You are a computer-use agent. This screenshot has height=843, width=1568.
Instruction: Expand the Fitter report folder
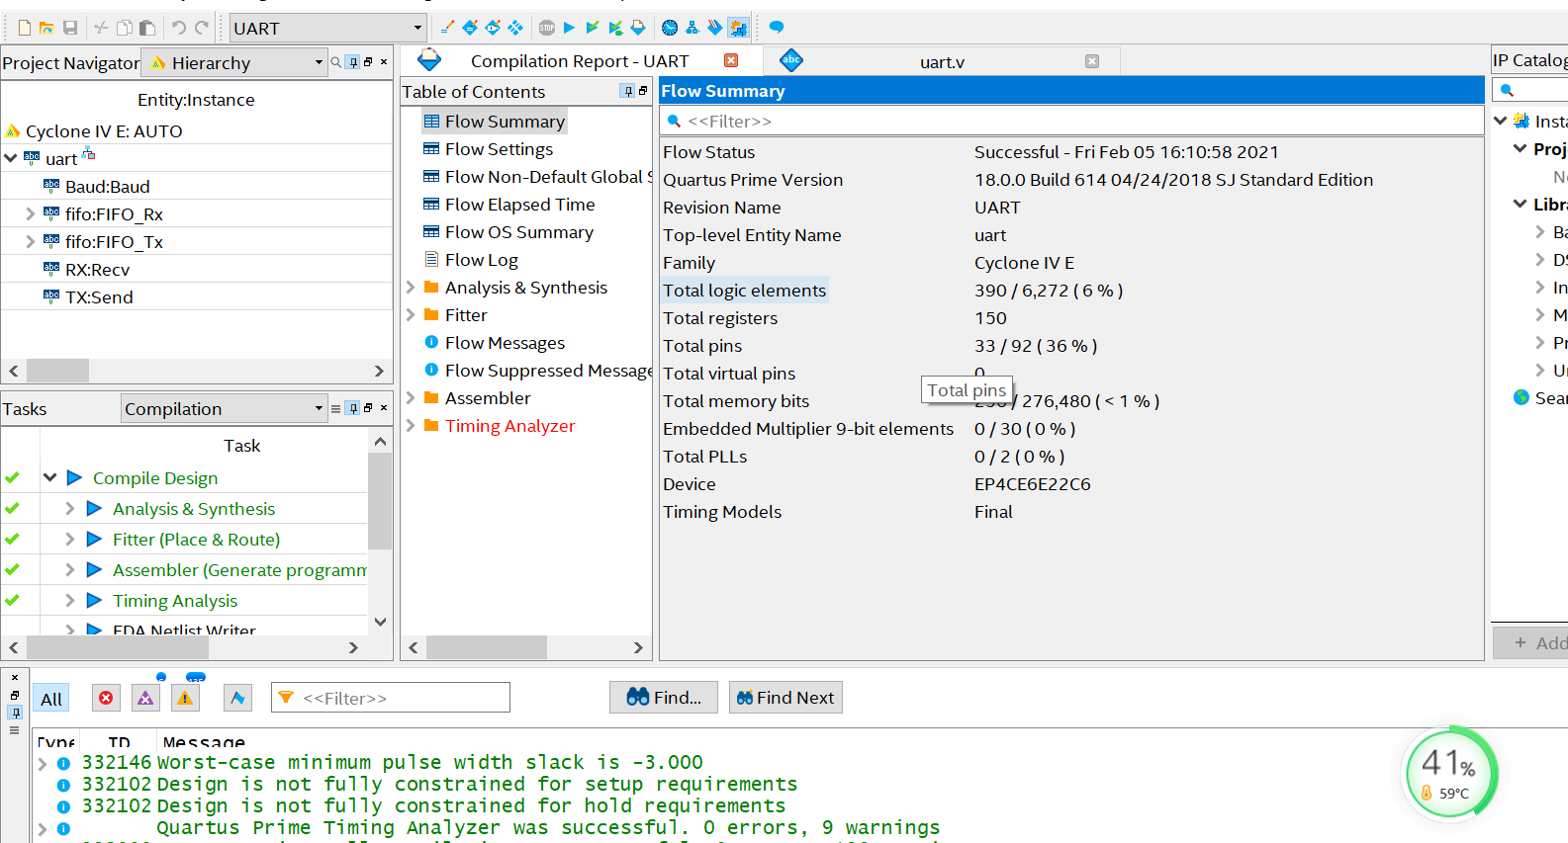(x=411, y=315)
